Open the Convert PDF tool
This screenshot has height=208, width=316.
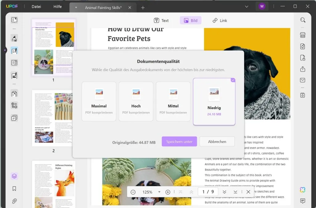302,46
